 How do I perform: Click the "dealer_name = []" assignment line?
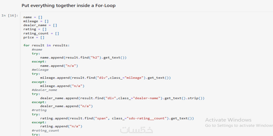[40, 25]
